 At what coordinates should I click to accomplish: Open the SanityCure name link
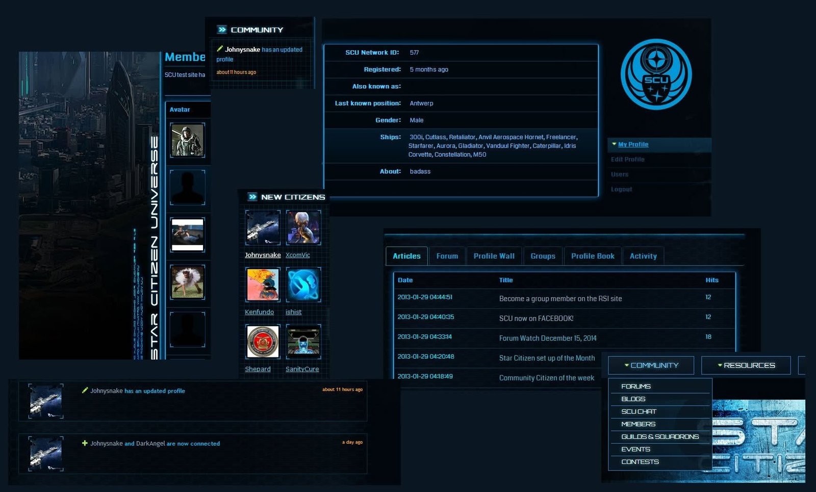302,369
